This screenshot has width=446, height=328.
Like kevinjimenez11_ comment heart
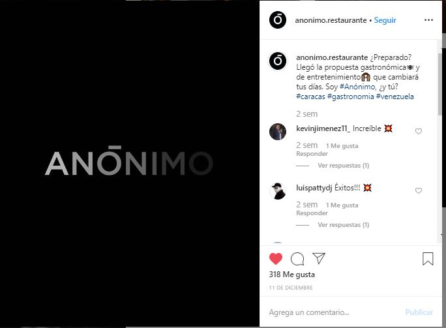(x=419, y=131)
